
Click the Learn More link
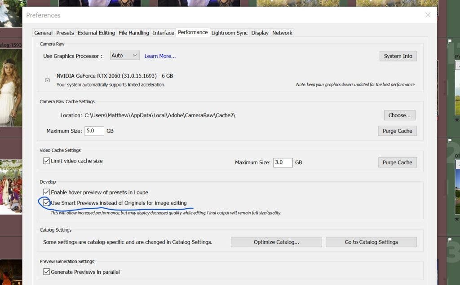point(160,56)
